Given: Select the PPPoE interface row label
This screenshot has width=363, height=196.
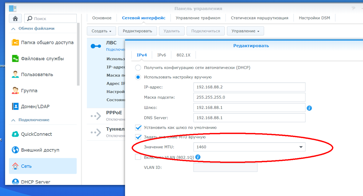Looking at the screenshot, I should (x=114, y=112).
